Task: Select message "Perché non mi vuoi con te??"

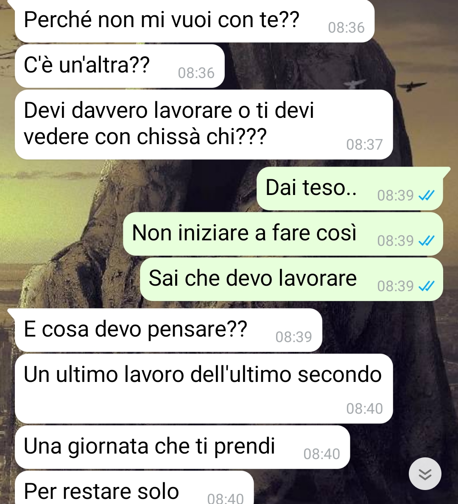Action: [x=194, y=21]
